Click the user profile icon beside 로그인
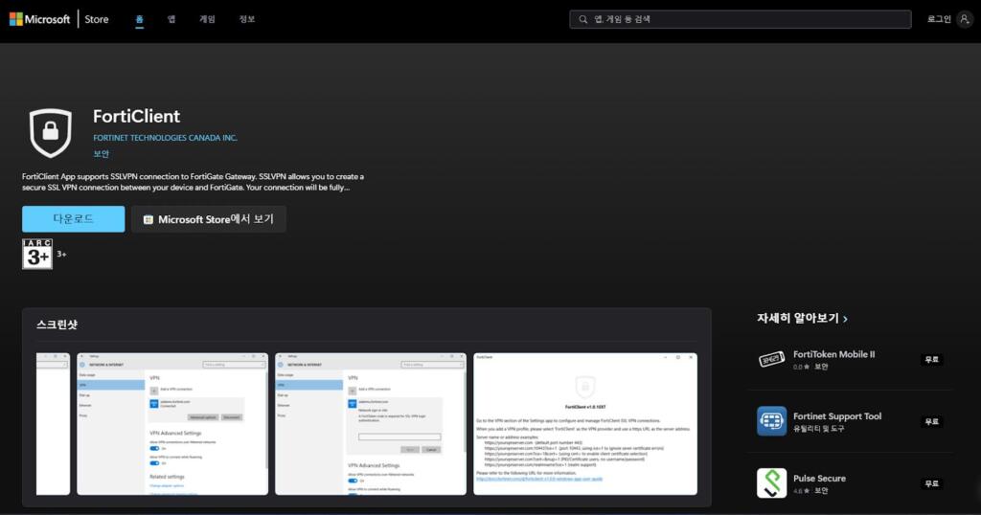 [964, 19]
